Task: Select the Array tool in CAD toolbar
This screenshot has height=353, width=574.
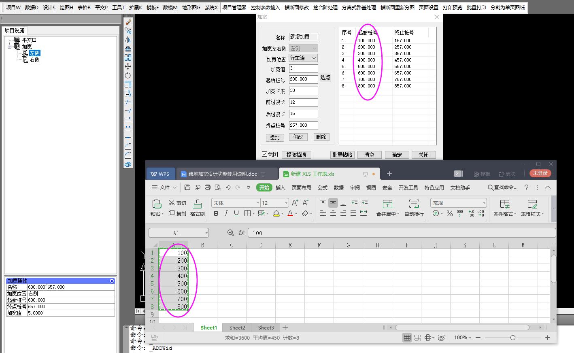Action: coord(128,57)
